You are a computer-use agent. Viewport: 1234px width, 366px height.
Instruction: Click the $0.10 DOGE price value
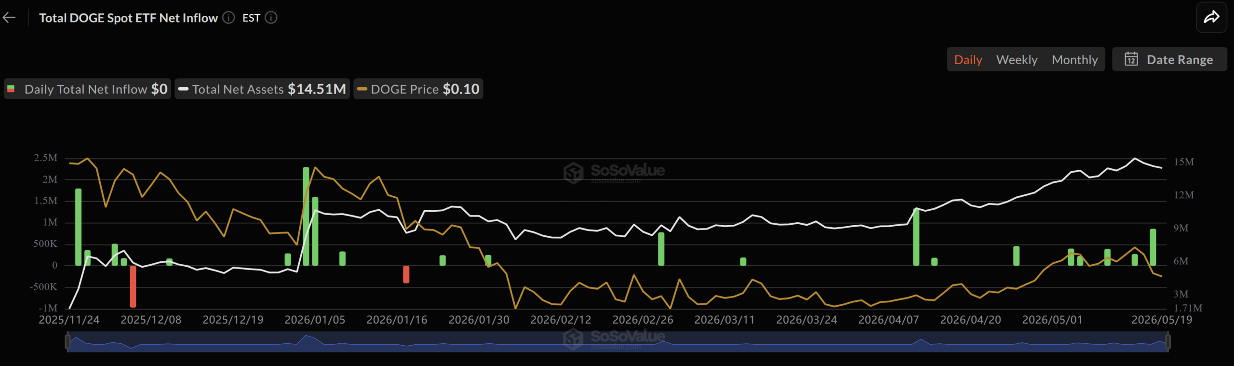(x=461, y=89)
